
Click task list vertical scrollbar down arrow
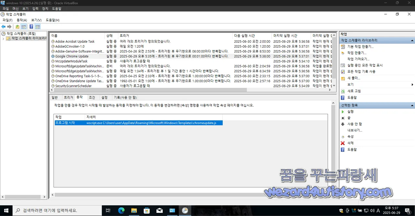pos(335,86)
